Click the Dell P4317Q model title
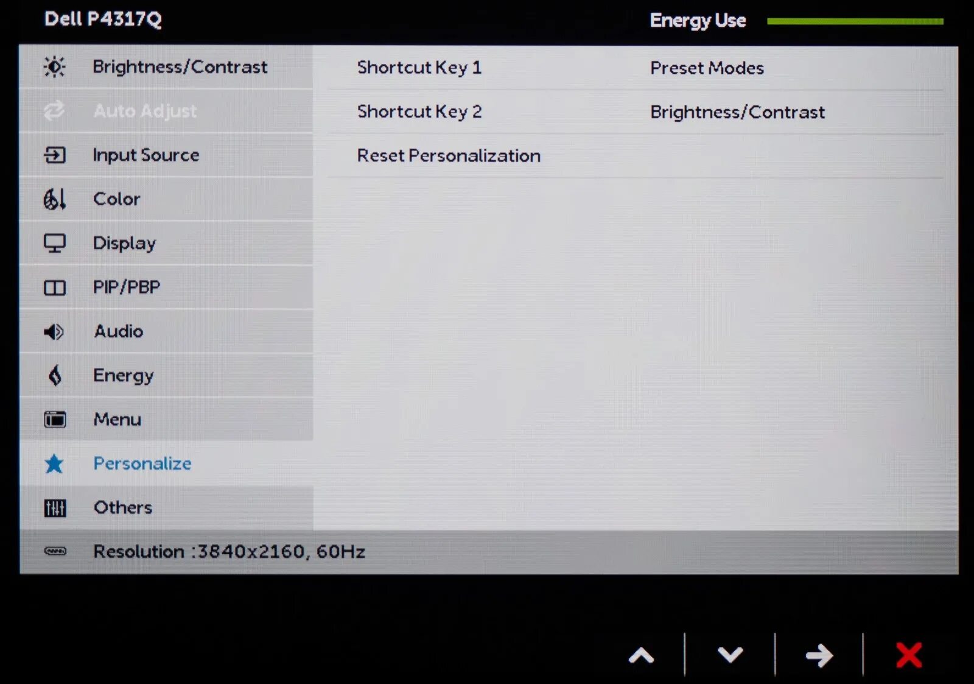Screen dimensions: 974x684 pyautogui.click(x=103, y=19)
